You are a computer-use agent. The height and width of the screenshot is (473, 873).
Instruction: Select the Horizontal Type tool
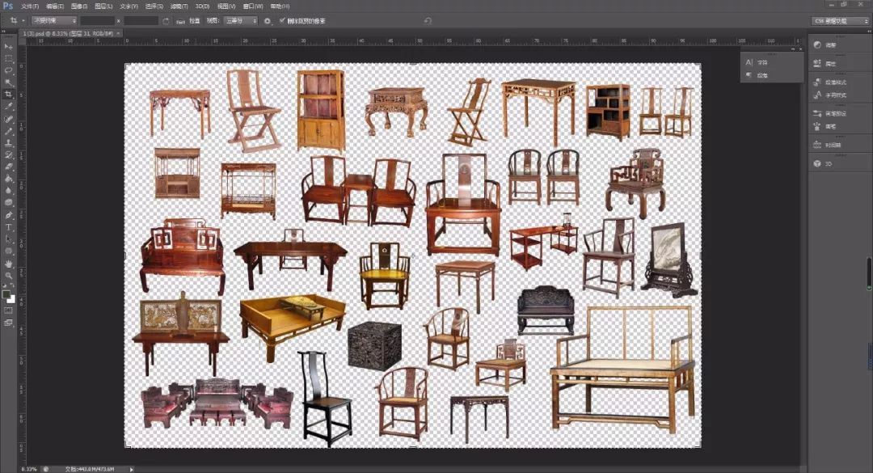coord(9,227)
